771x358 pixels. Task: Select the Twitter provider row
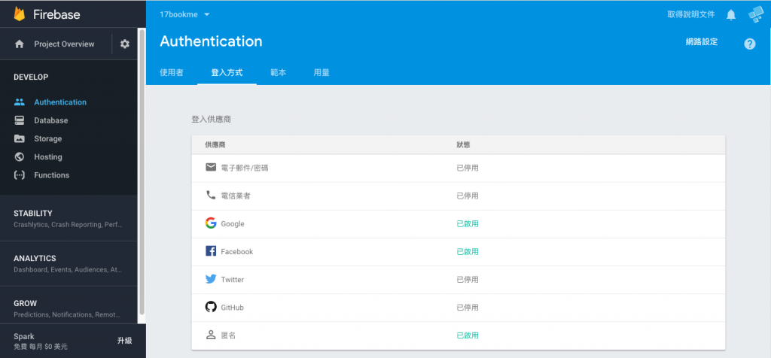pyautogui.click(x=459, y=280)
